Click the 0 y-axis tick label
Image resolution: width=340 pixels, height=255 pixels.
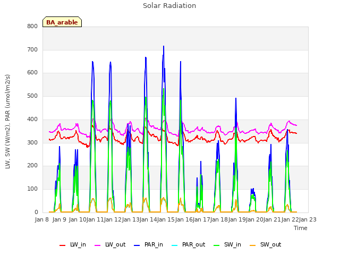click(x=36, y=212)
